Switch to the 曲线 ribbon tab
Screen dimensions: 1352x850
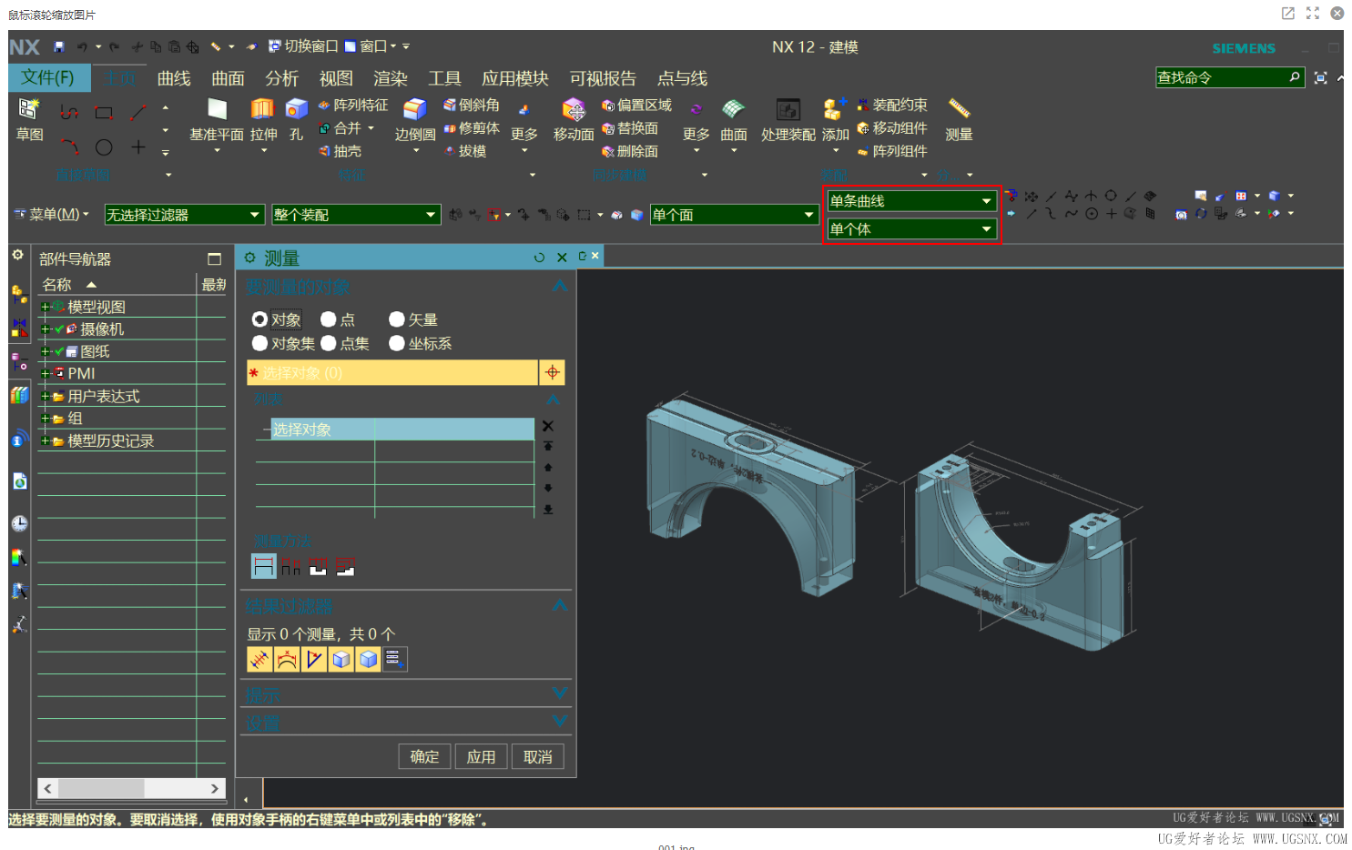(174, 79)
